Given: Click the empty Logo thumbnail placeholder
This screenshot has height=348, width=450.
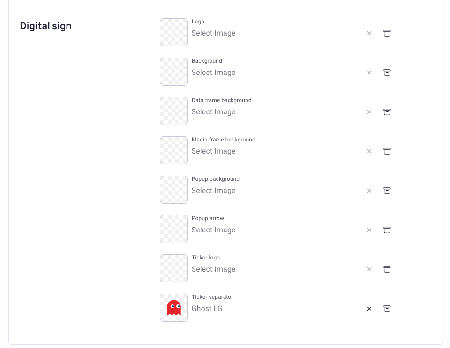Looking at the screenshot, I should click(x=174, y=32).
